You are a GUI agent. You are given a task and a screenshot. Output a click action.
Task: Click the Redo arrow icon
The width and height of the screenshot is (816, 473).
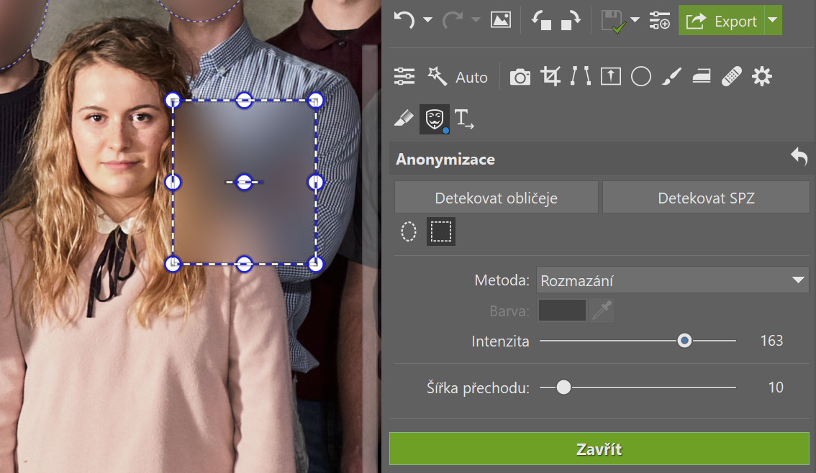(452, 20)
